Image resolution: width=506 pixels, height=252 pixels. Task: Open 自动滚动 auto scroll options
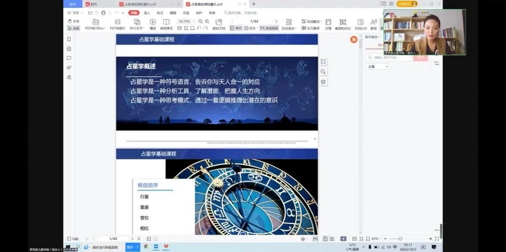(289, 25)
